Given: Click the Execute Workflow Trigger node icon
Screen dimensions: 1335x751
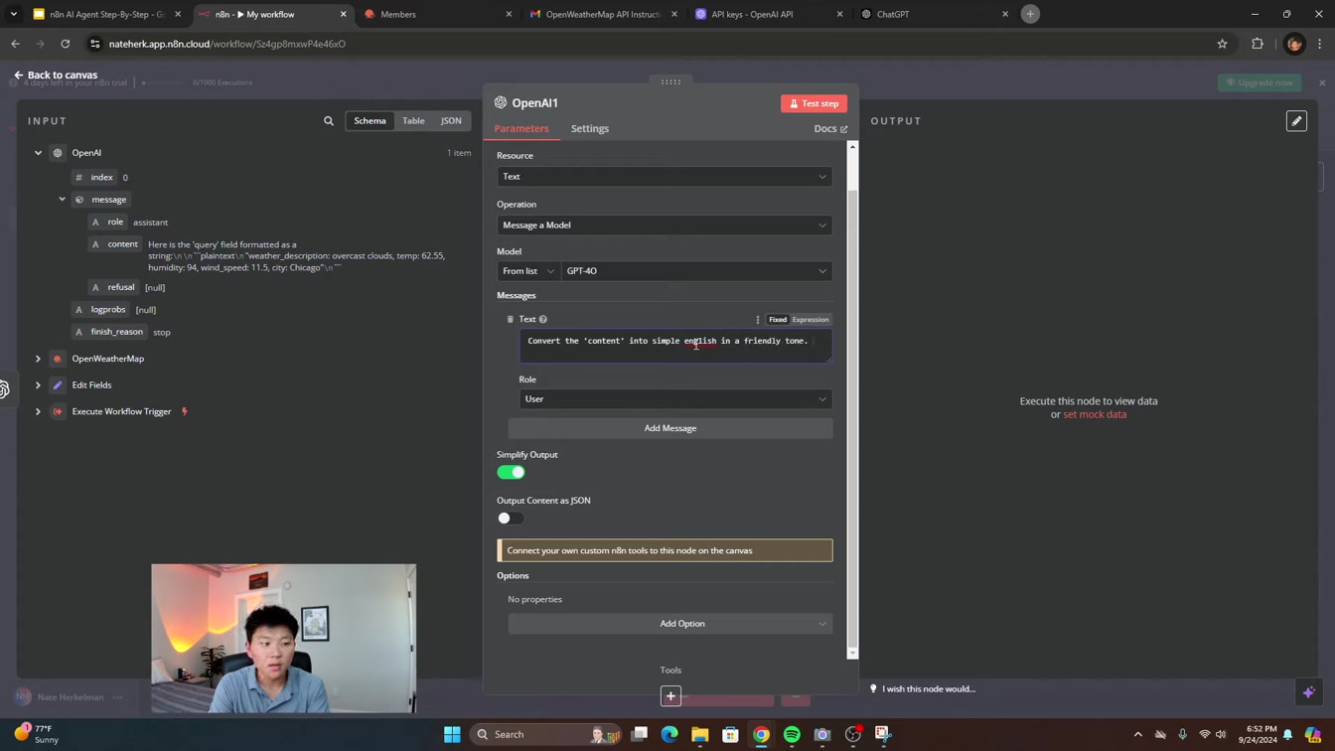Looking at the screenshot, I should (58, 411).
